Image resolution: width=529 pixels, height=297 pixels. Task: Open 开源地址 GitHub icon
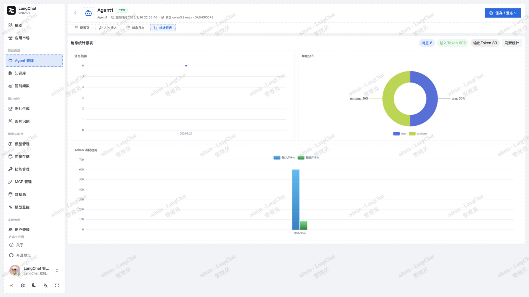pyautogui.click(x=11, y=255)
